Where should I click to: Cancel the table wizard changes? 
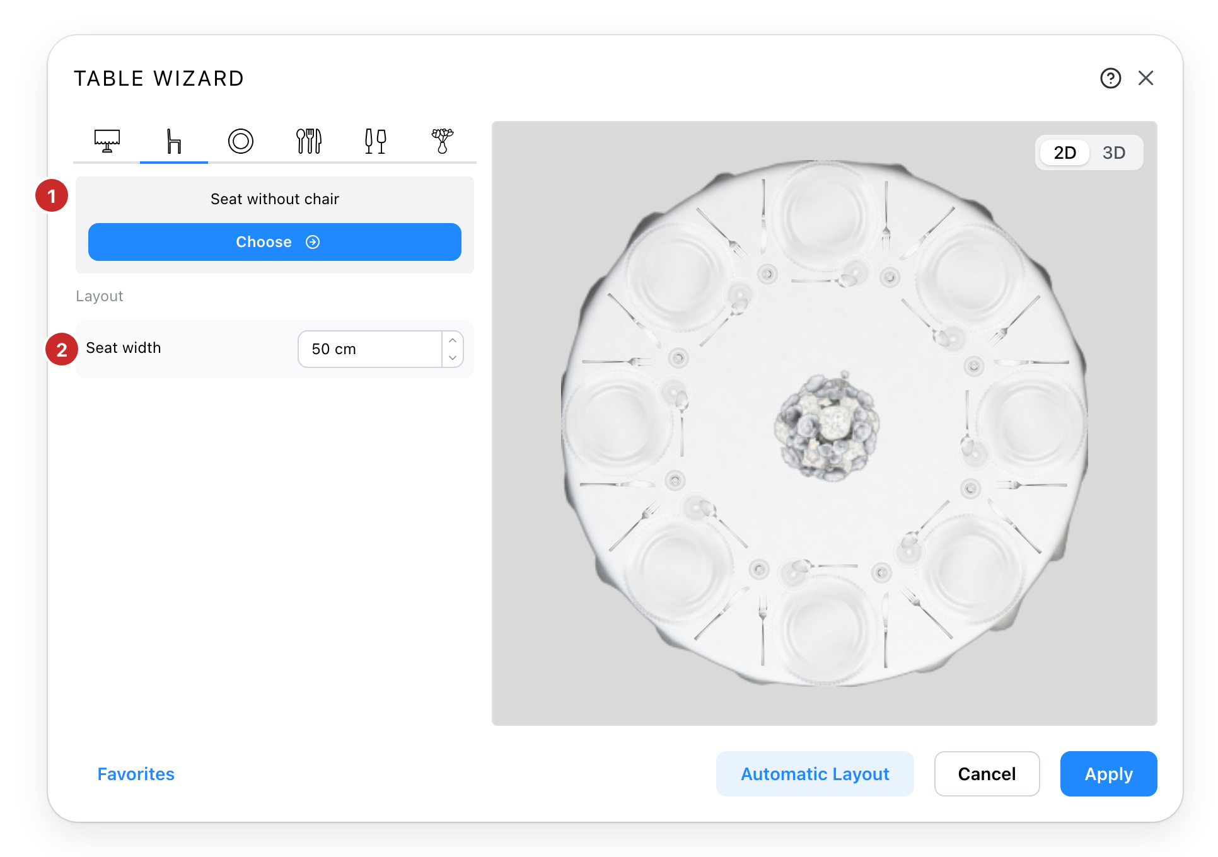pyautogui.click(x=987, y=774)
